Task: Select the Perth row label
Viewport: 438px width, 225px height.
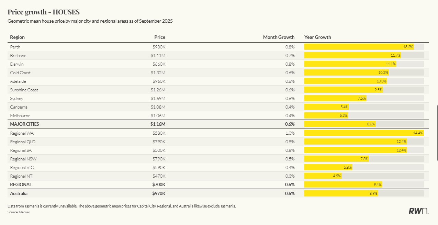Action: click(15, 47)
